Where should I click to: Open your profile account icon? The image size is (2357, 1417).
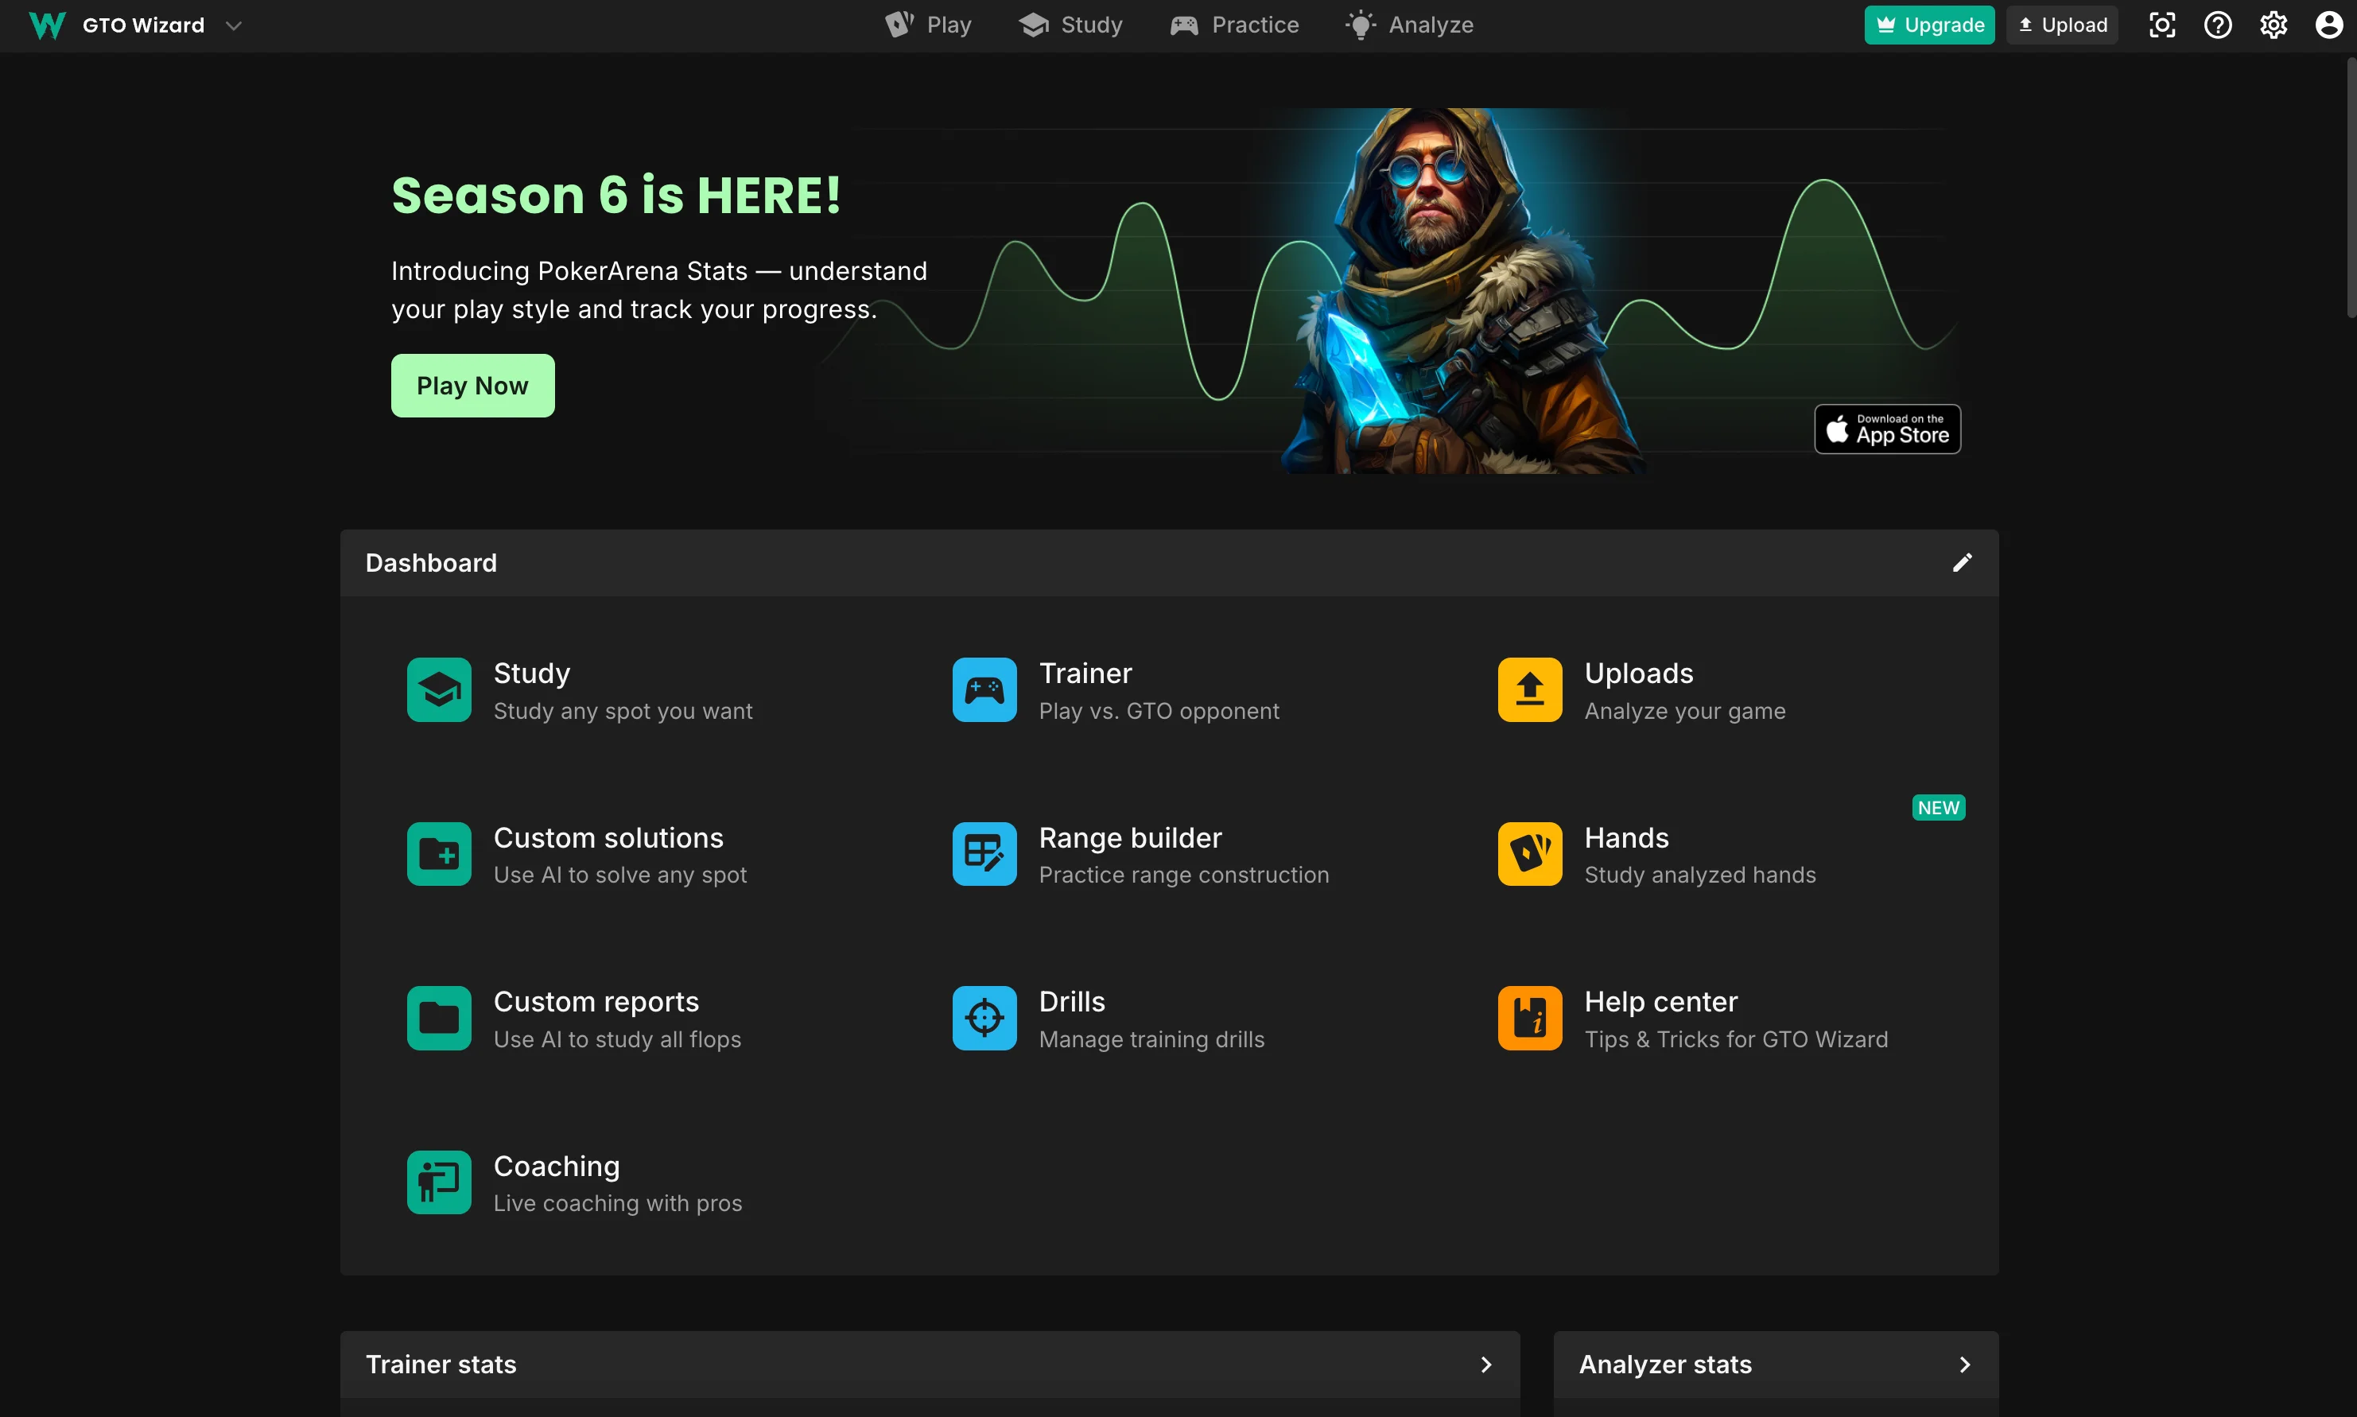tap(2329, 25)
